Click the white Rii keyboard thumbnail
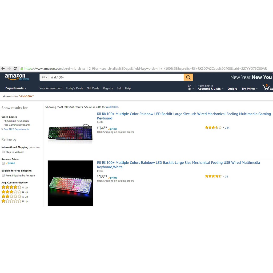 (70, 183)
